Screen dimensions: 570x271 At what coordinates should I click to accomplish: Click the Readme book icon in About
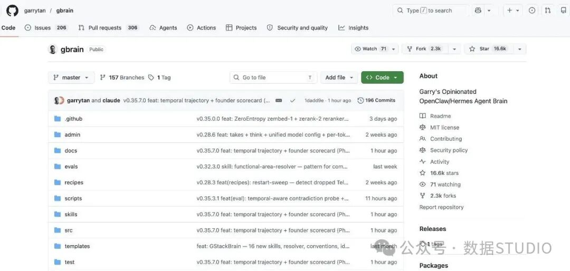[422, 116]
